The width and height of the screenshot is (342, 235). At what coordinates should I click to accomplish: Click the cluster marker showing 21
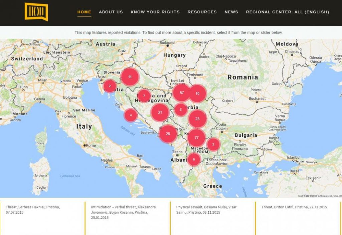[160, 112]
